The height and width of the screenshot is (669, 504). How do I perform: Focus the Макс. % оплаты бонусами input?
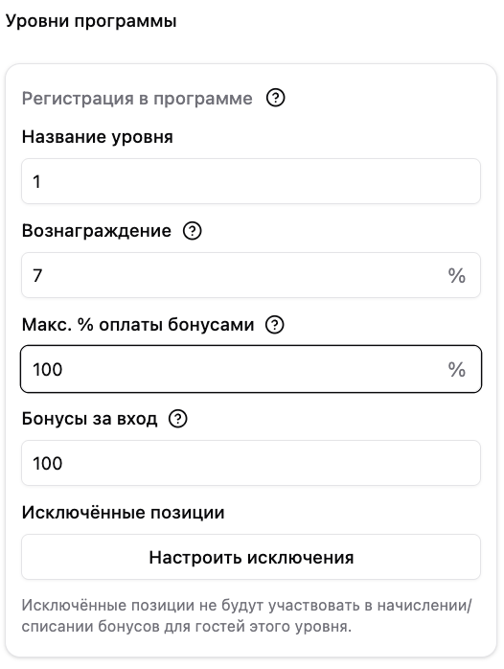(251, 369)
